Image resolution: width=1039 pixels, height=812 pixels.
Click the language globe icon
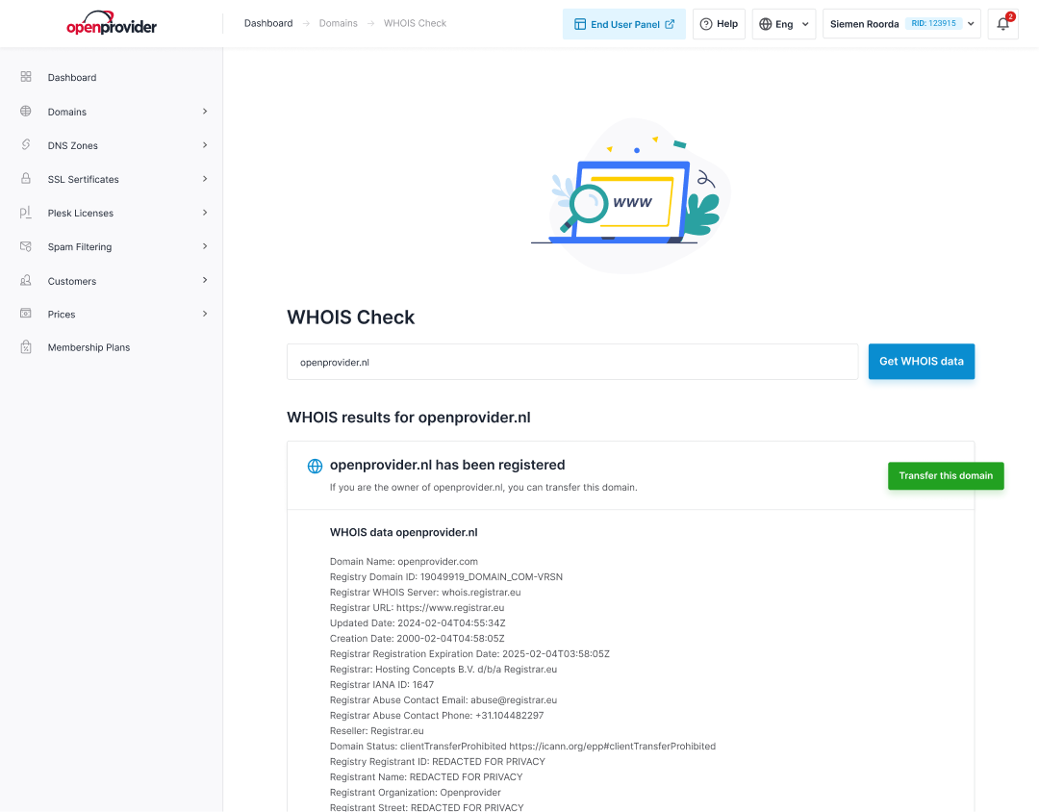point(766,24)
